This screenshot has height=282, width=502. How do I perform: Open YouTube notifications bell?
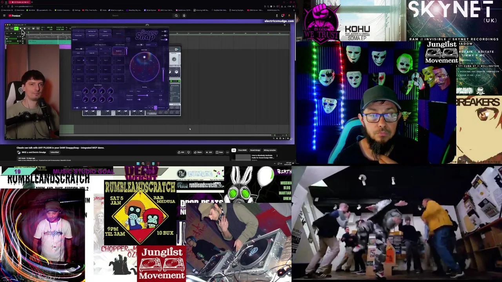(283, 16)
